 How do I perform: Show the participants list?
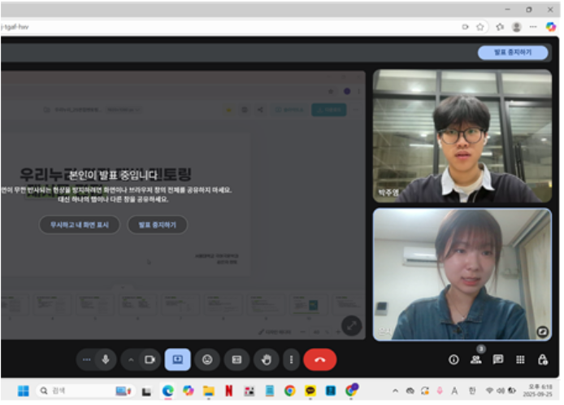pos(476,359)
